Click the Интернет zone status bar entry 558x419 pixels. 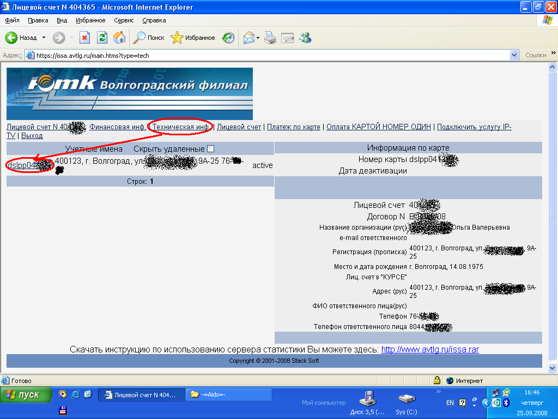(464, 381)
